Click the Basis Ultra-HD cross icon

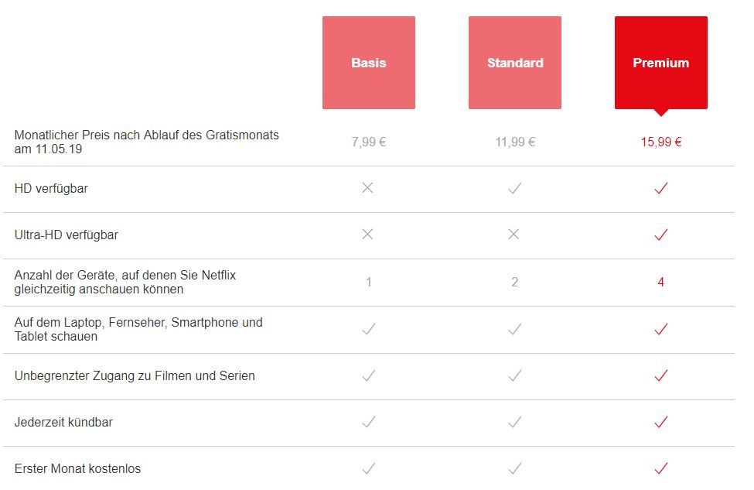(x=367, y=235)
